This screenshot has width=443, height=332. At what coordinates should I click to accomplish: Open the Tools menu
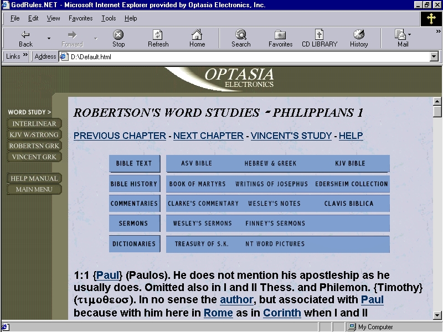[109, 18]
